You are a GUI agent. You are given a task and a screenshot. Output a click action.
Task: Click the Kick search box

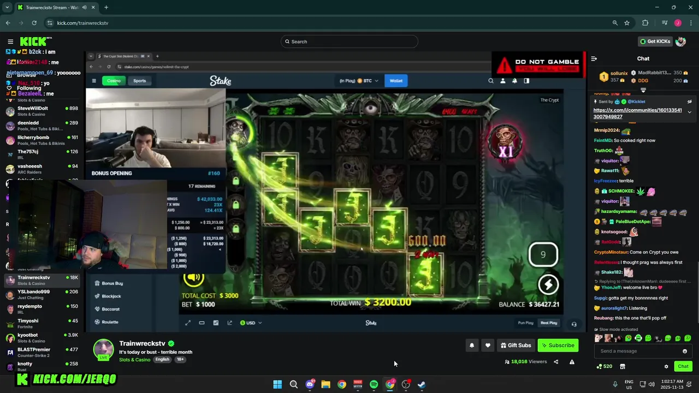[349, 41]
